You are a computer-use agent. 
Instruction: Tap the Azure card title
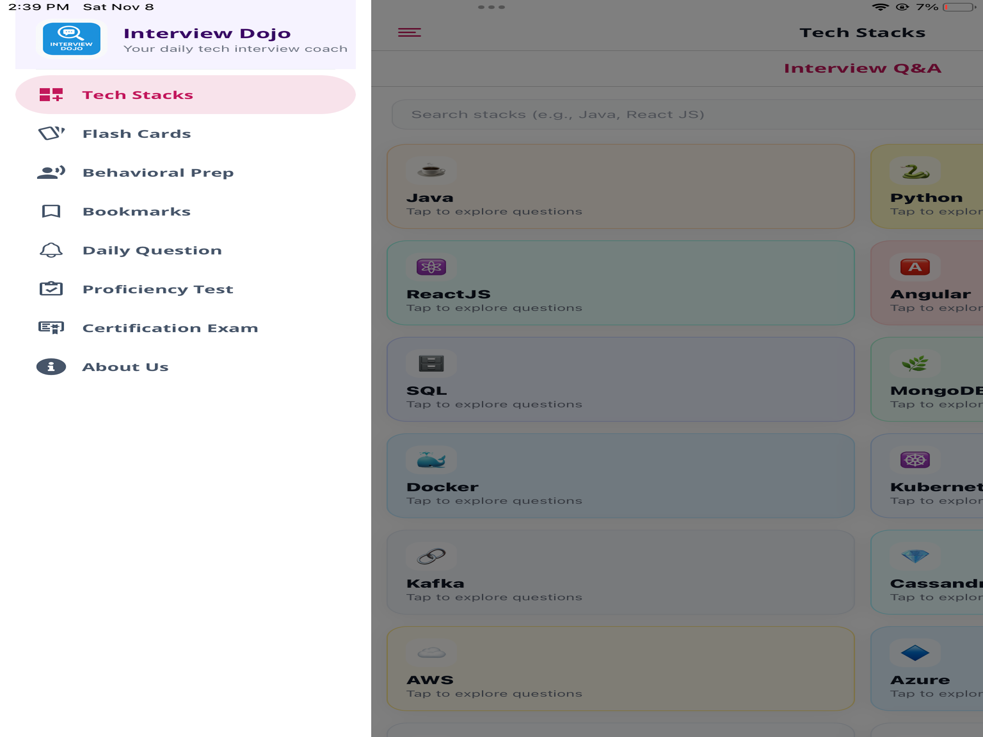tap(920, 680)
